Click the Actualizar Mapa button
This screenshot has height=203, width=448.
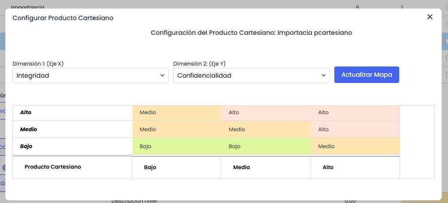click(x=367, y=75)
